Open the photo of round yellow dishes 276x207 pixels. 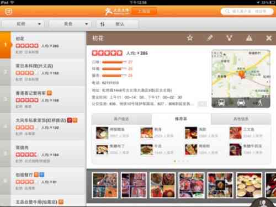[249, 185]
